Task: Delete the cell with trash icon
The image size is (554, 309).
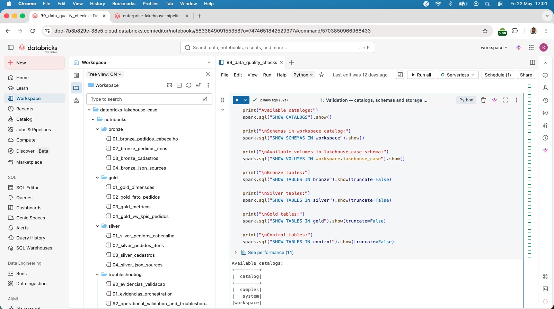Action: [483, 100]
